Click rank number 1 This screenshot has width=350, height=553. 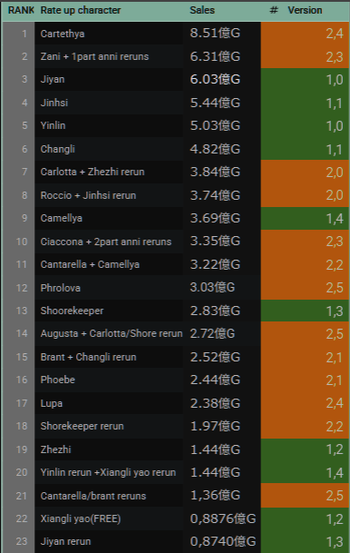click(x=24, y=34)
